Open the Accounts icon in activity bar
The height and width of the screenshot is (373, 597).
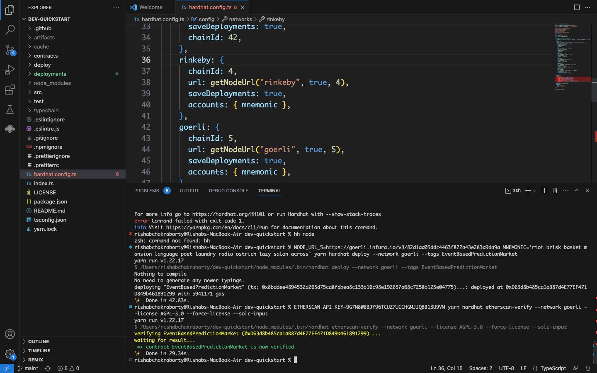(x=10, y=334)
